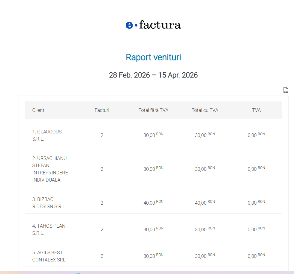Open the TAHOS PLAN S.R.L. entry
The width and height of the screenshot is (294, 274).
(x=49, y=229)
